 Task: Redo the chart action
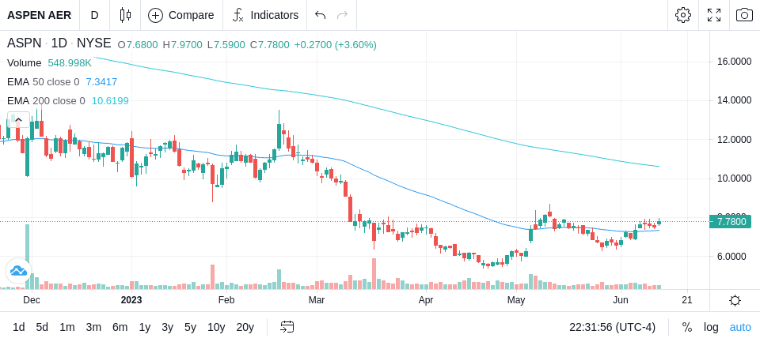point(343,15)
